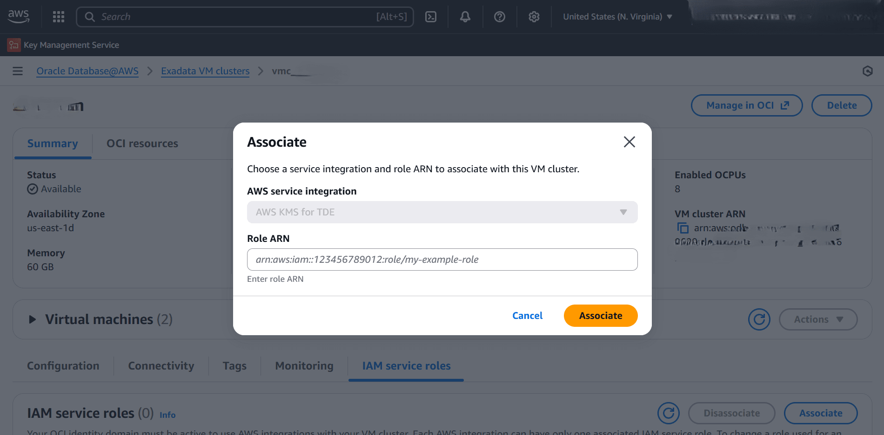
Task: Open the region selector dropdown
Action: pyautogui.click(x=616, y=16)
